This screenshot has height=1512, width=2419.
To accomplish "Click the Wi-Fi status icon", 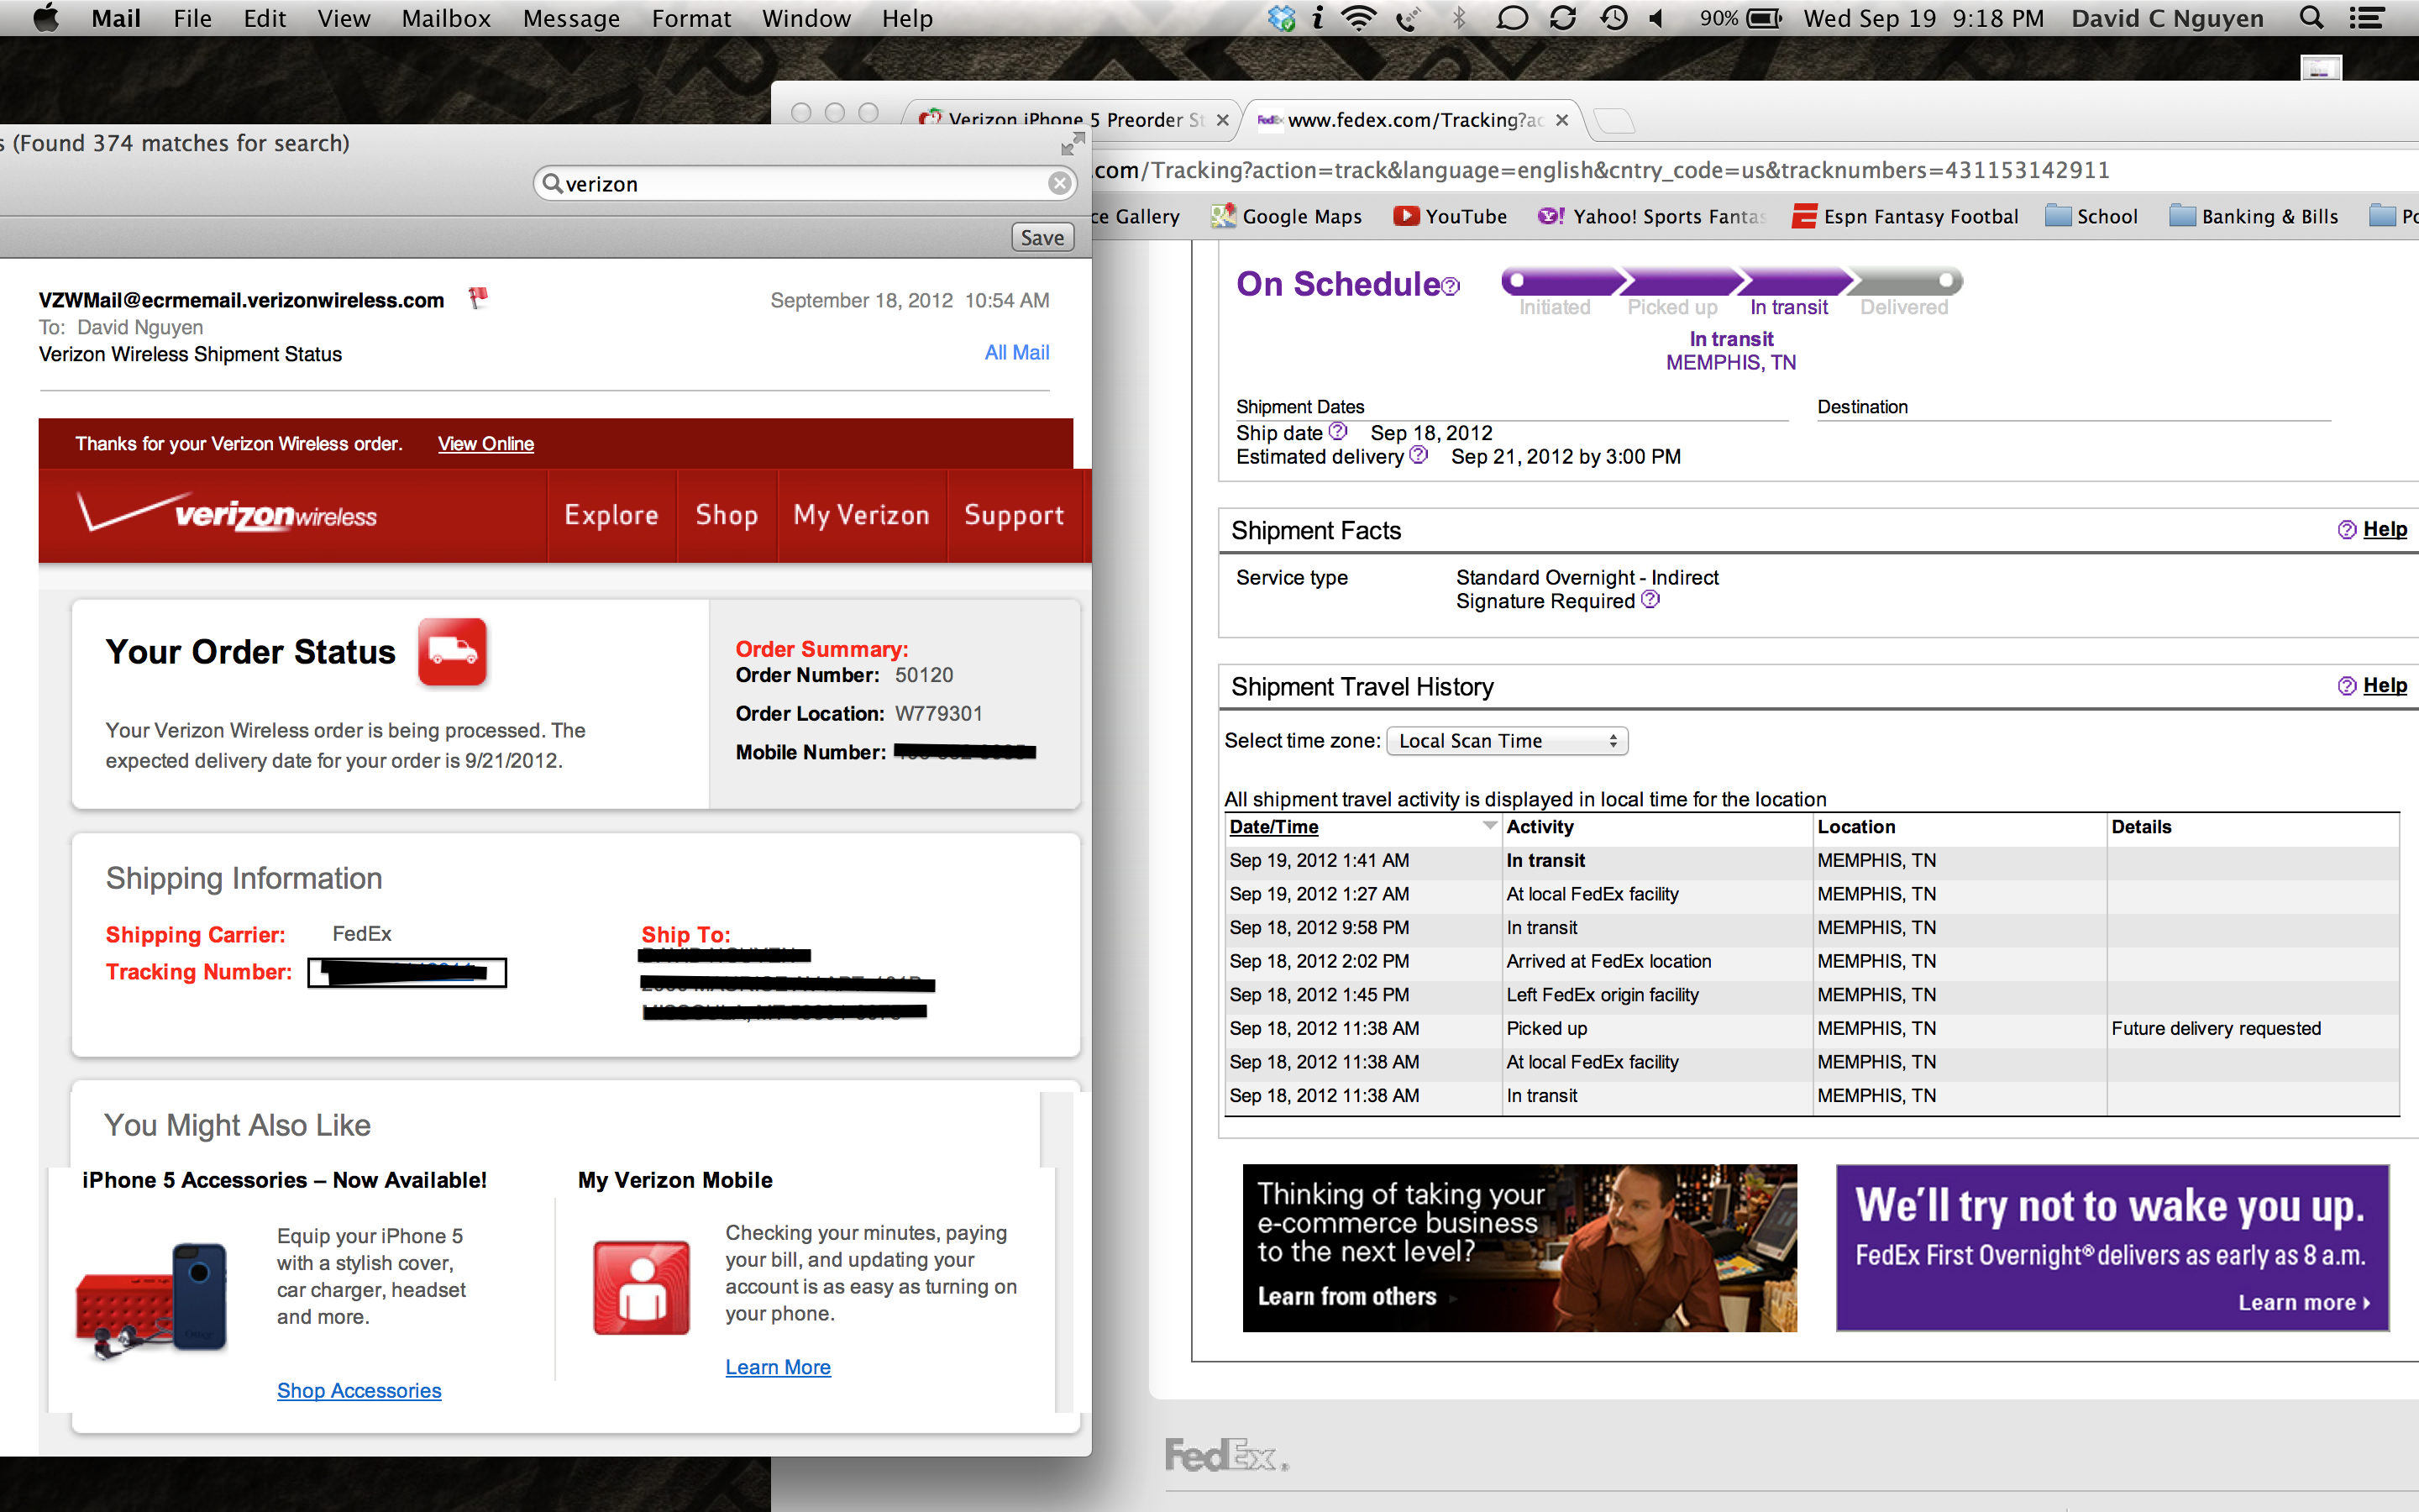I will tap(1358, 18).
